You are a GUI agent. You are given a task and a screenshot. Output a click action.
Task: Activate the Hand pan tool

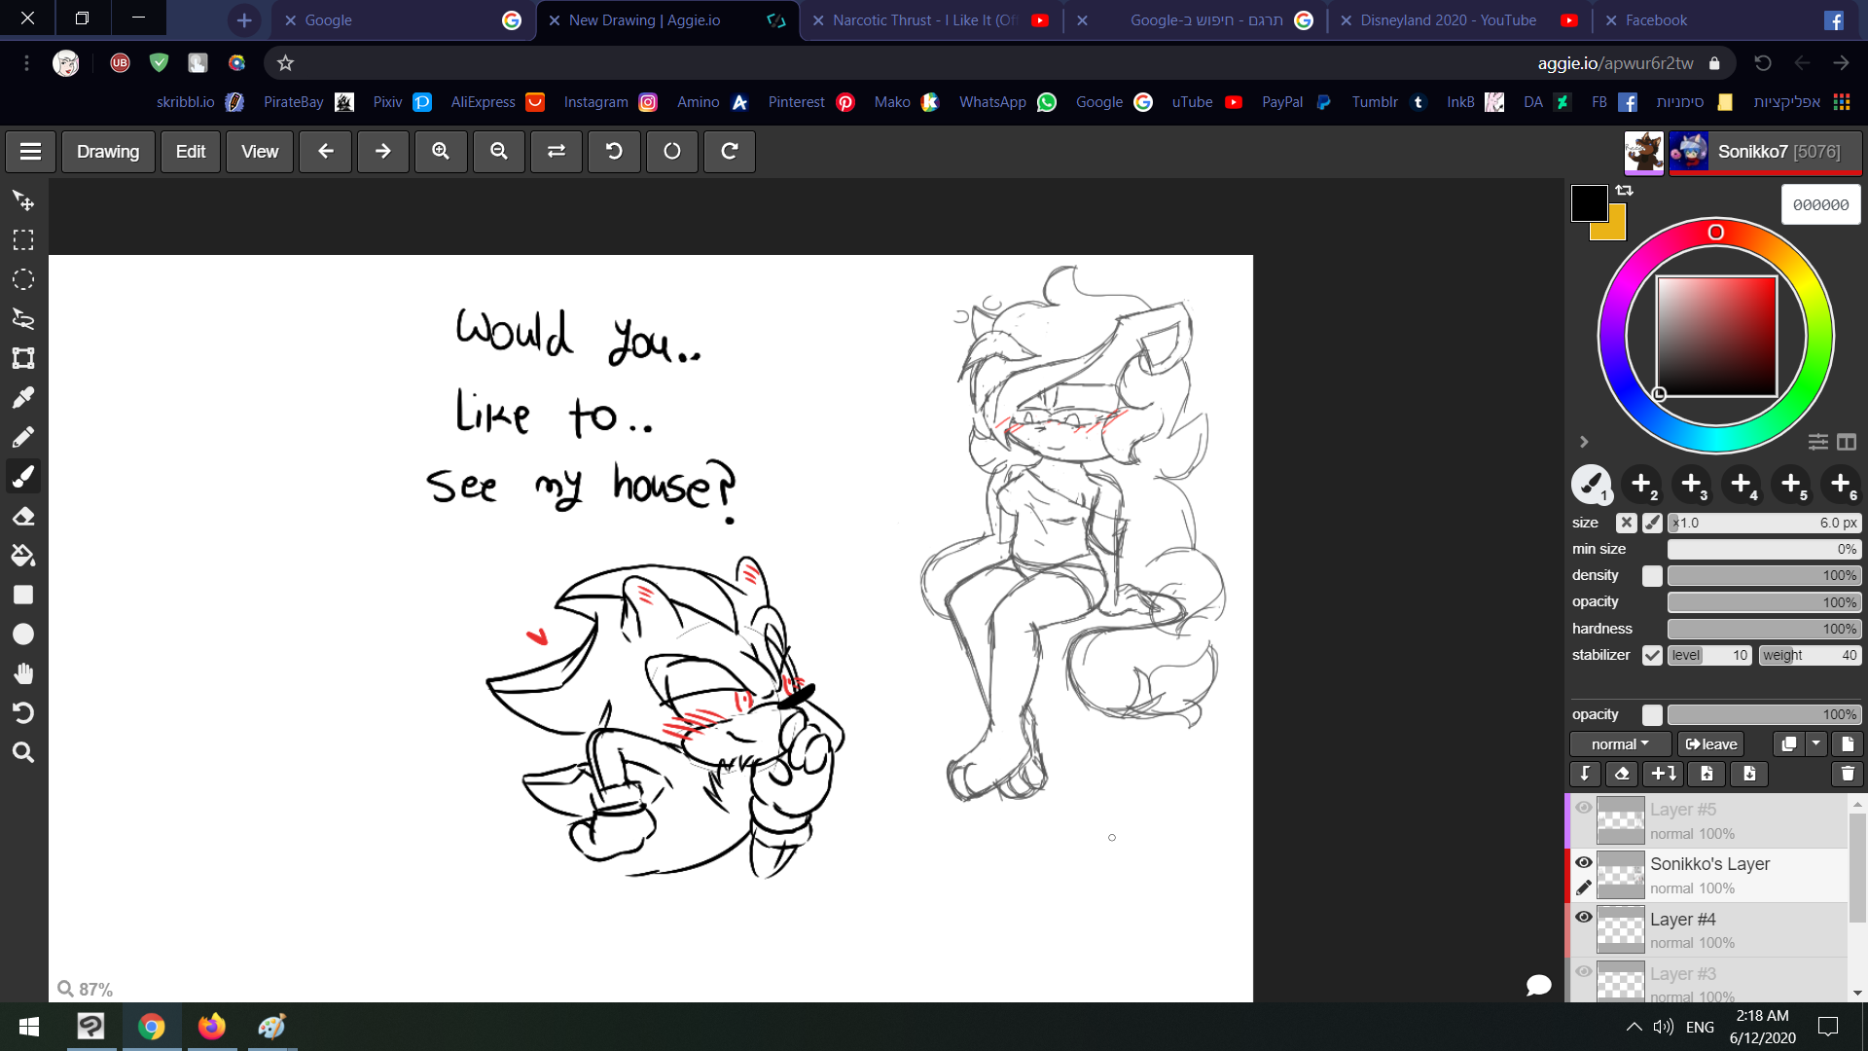(23, 673)
